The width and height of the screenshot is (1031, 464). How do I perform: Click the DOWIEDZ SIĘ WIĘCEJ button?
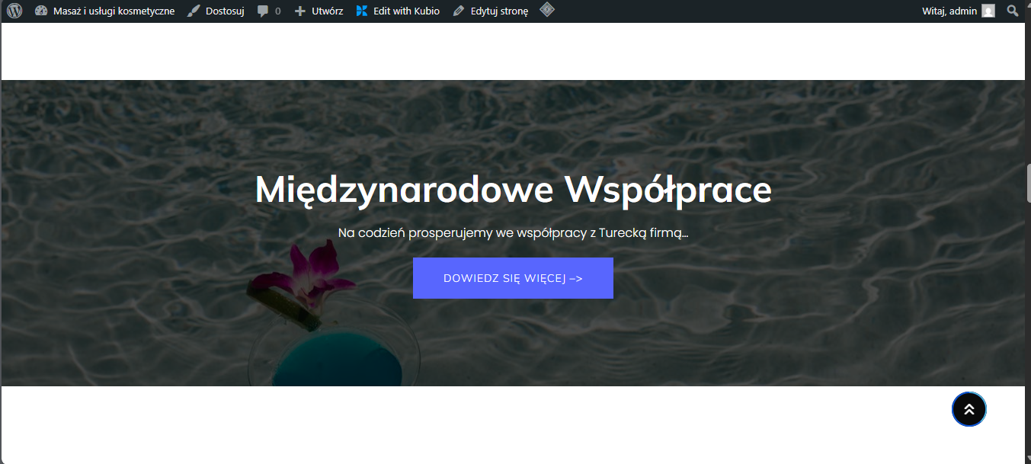[x=513, y=278]
